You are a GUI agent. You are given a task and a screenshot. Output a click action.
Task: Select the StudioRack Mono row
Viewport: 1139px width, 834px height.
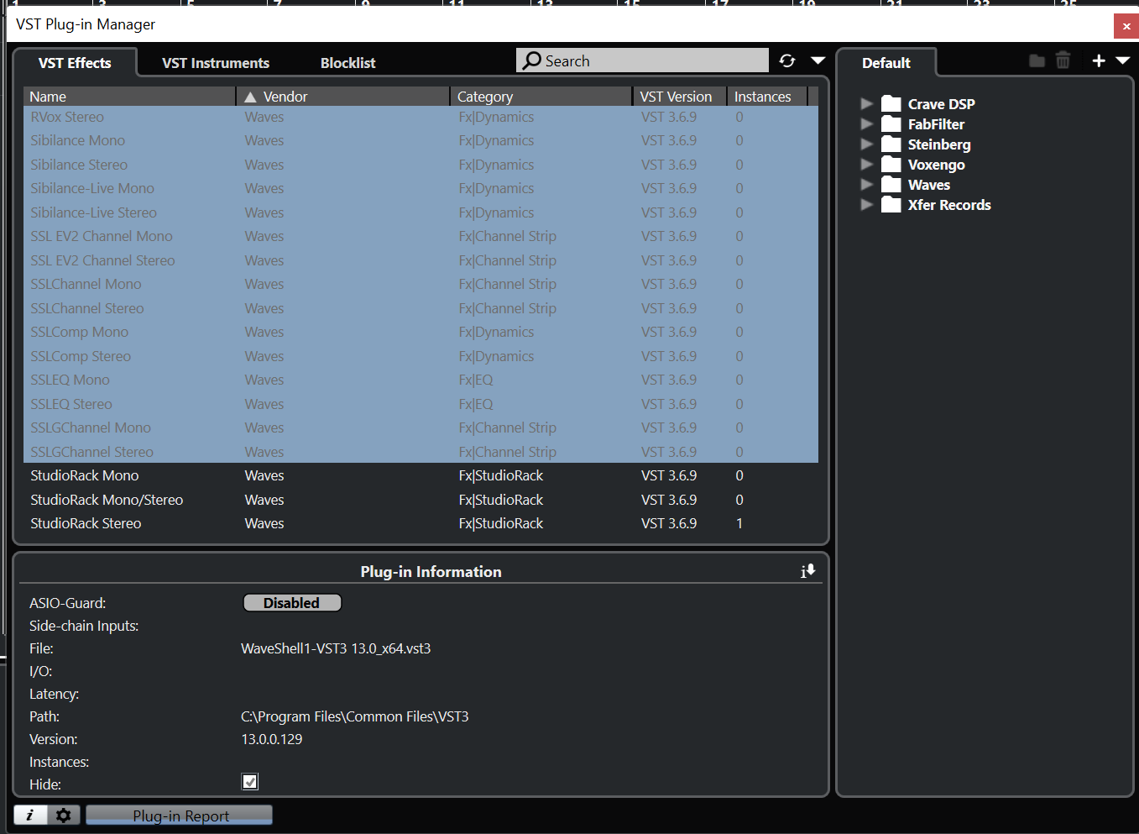421,475
